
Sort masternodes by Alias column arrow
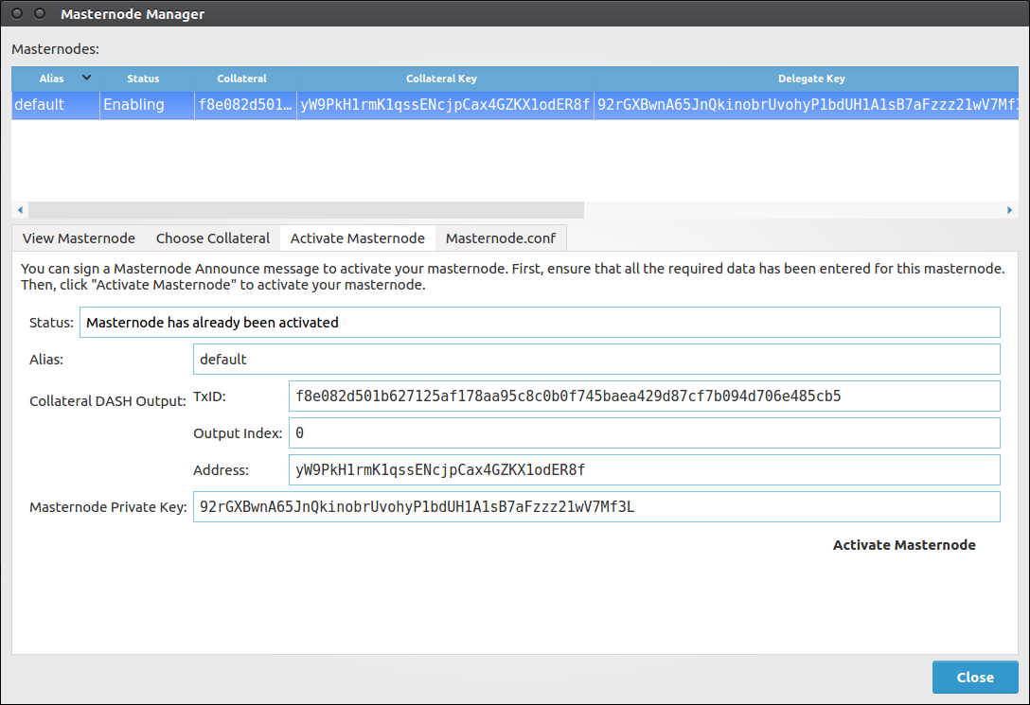[86, 79]
